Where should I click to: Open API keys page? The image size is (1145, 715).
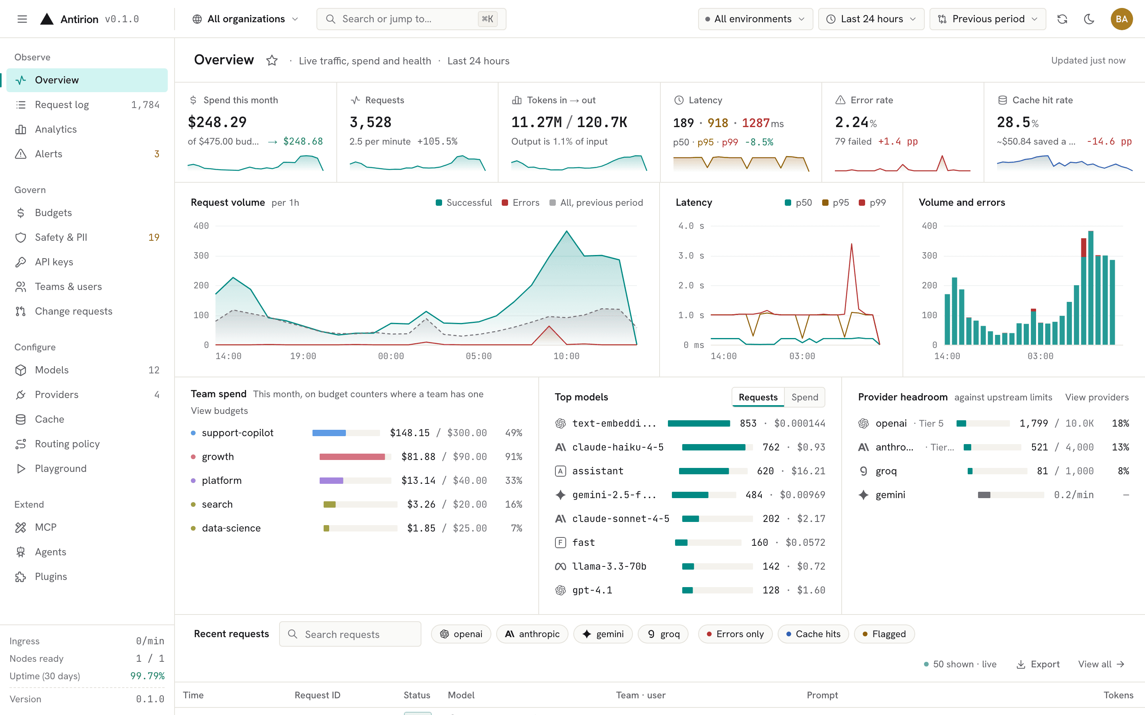[x=87, y=262]
